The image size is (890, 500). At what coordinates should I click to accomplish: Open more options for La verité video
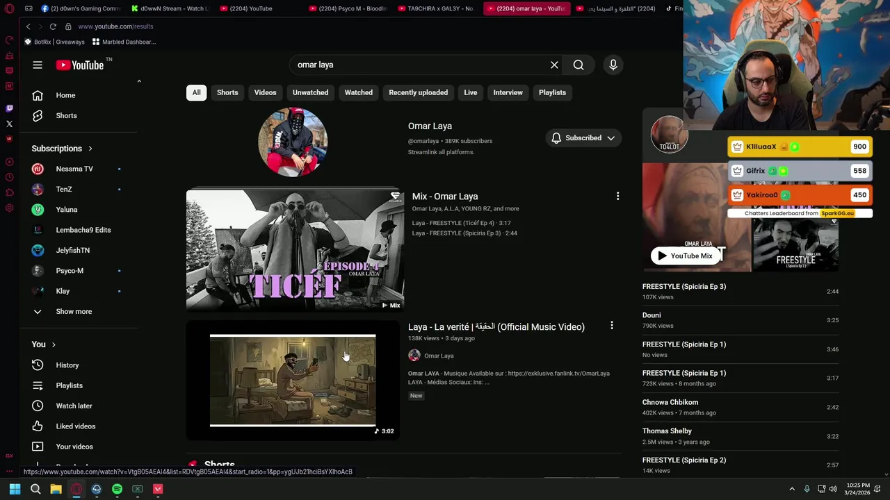point(612,326)
